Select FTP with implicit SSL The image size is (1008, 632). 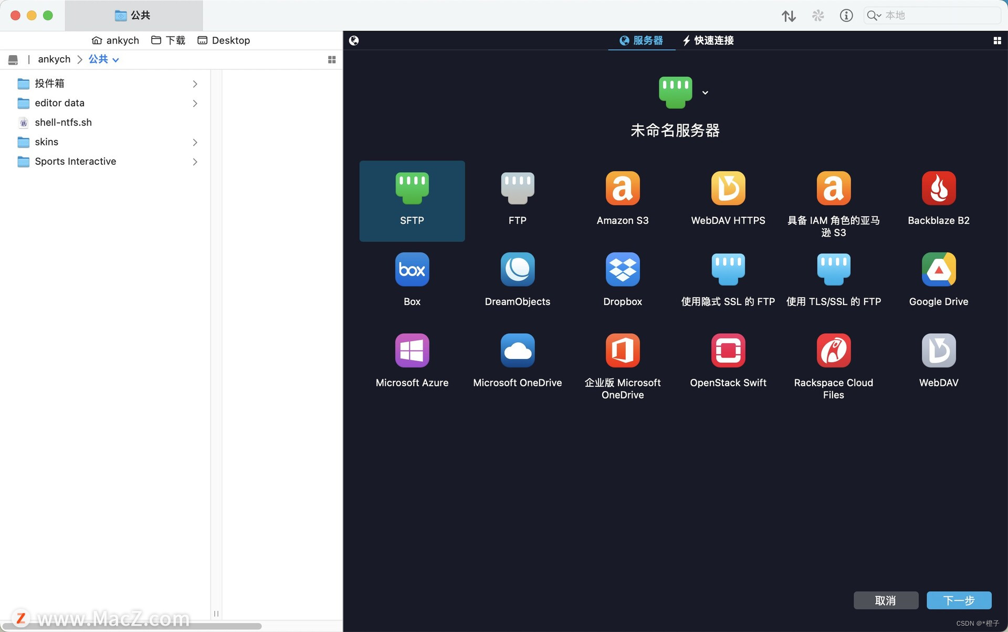coord(728,269)
